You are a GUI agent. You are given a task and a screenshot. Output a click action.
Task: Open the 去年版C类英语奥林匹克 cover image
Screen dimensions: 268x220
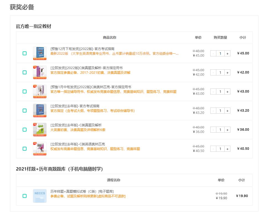[x=40, y=149]
